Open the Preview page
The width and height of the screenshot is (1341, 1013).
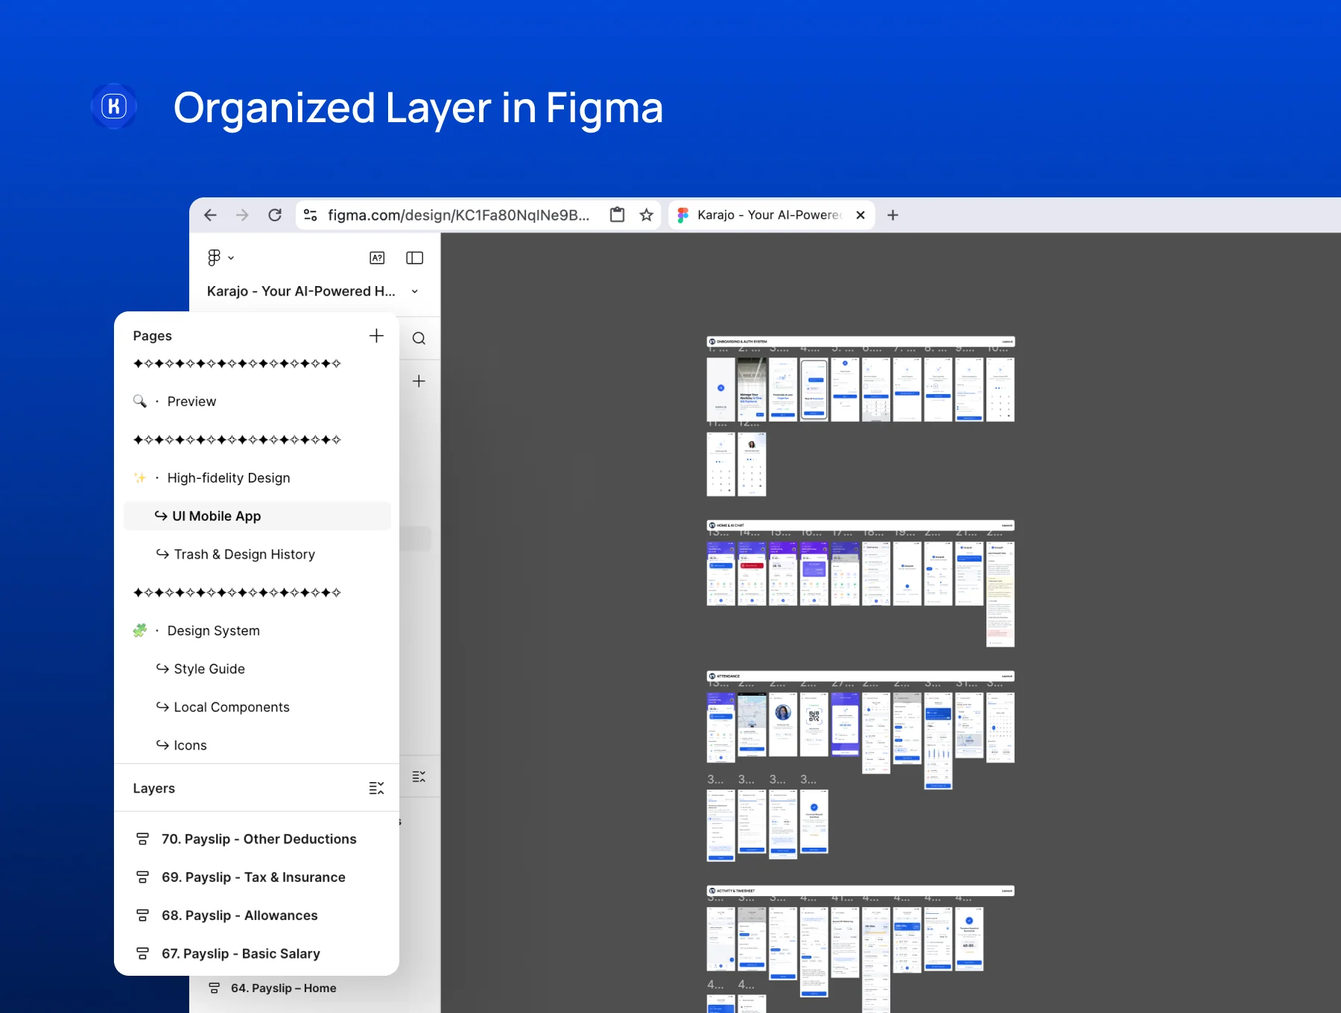pyautogui.click(x=257, y=401)
